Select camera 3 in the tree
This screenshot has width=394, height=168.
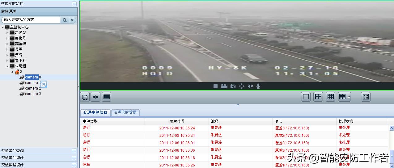33,94
